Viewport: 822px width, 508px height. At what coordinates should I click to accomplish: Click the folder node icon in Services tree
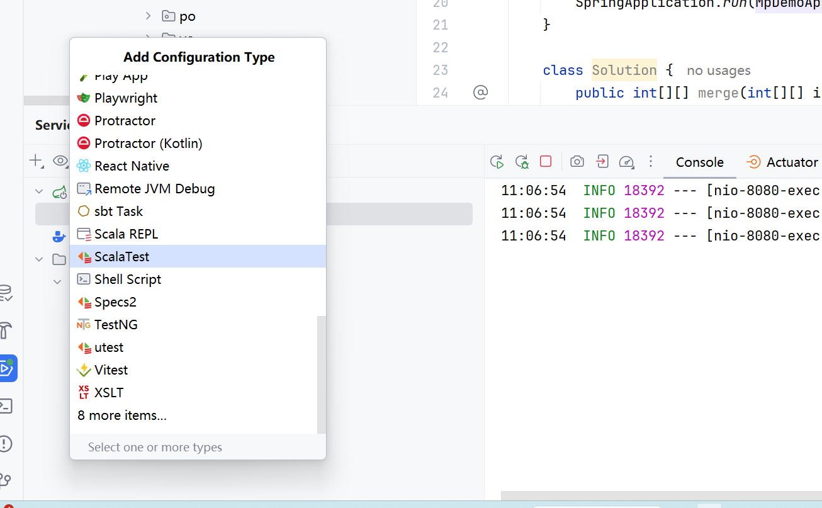click(59, 259)
